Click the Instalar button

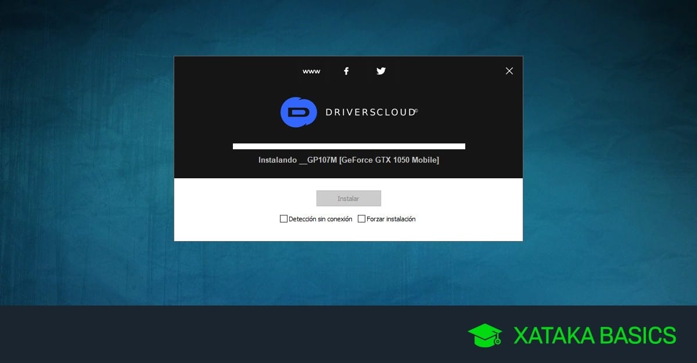pyautogui.click(x=348, y=198)
